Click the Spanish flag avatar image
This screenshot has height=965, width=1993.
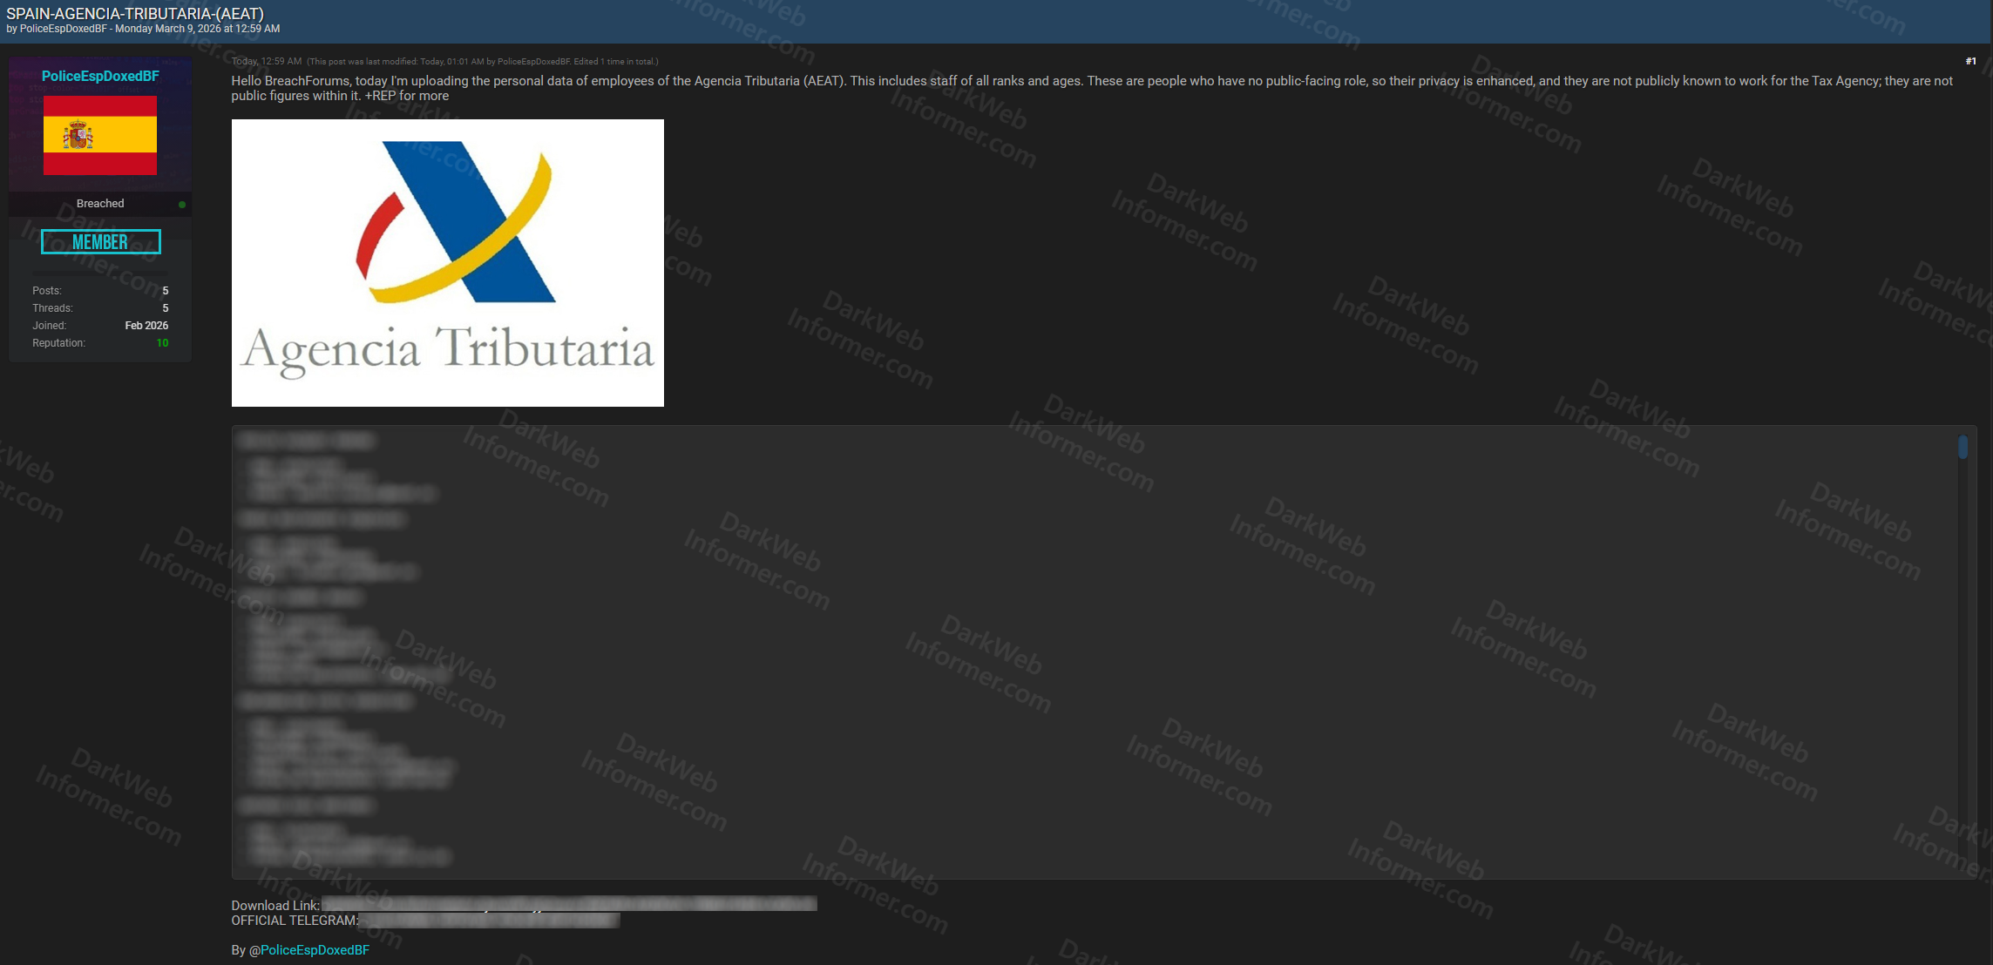point(100,135)
